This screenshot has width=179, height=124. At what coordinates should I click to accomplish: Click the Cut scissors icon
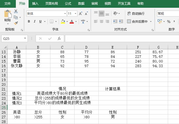tap(16, 11)
